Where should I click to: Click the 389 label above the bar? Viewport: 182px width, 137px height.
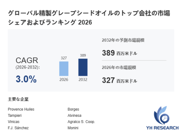[83, 55]
